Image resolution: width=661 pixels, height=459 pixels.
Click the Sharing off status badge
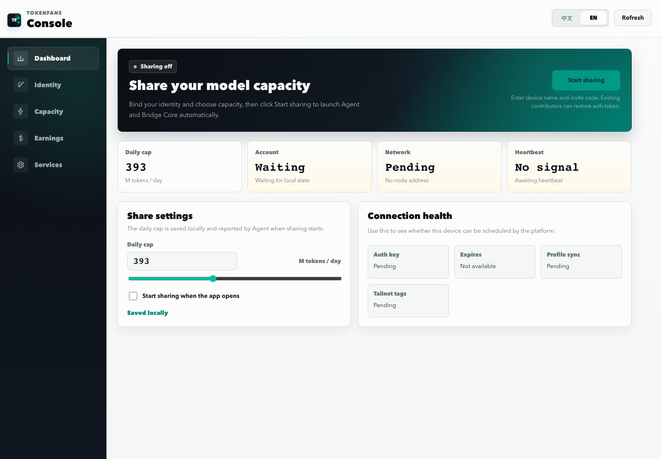[x=153, y=67]
